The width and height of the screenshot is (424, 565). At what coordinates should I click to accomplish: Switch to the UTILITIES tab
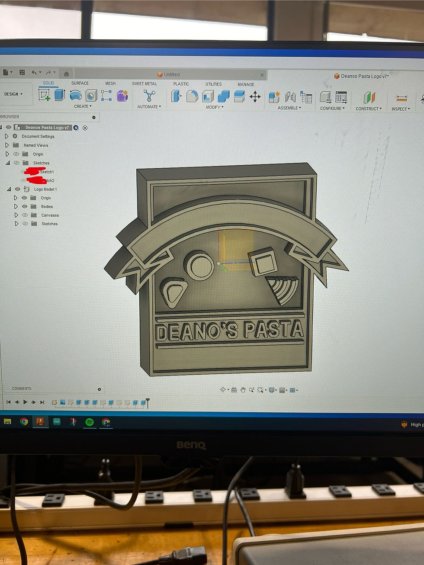(x=214, y=84)
